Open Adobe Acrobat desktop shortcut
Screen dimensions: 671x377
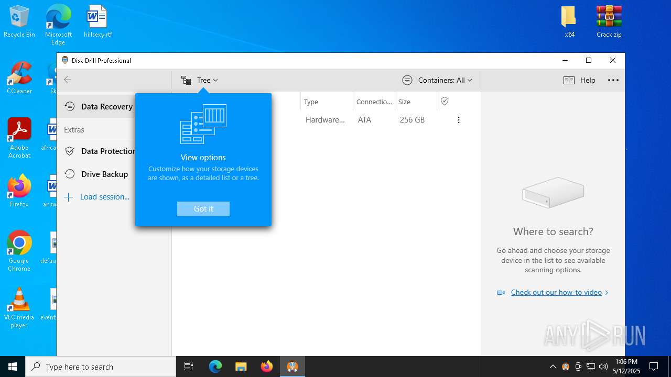pos(19,138)
